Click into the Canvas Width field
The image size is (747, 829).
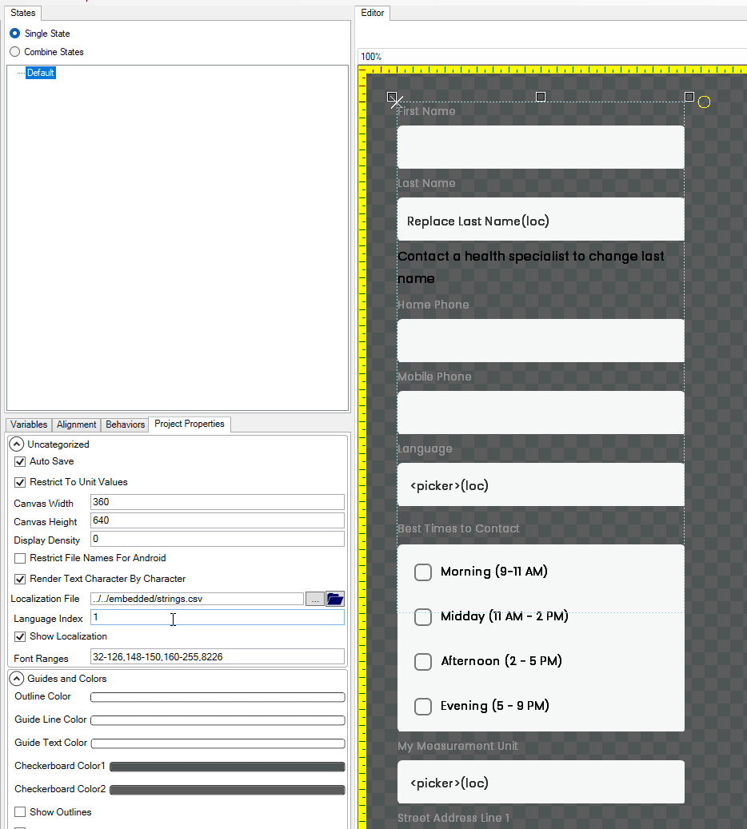point(217,502)
